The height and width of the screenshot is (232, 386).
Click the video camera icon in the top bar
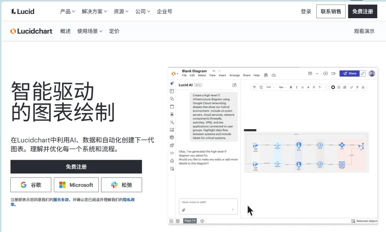pyautogui.click(x=333, y=73)
